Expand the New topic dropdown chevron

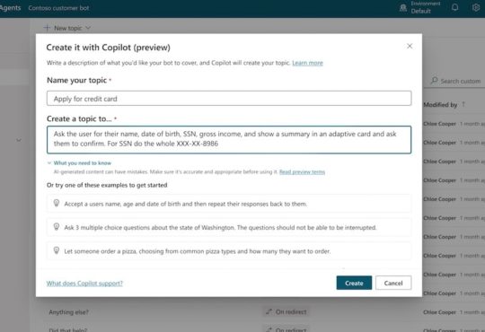tap(88, 28)
